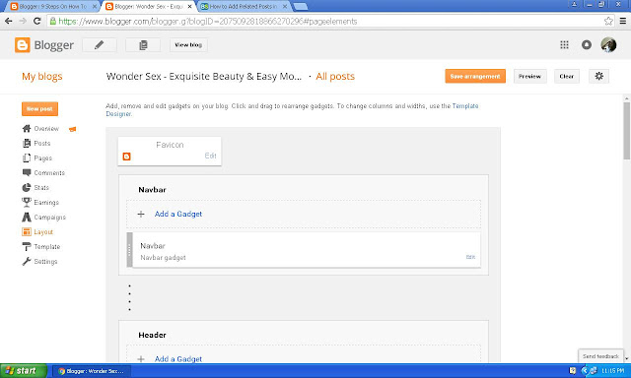Go forward with the browser forward arrow
The width and height of the screenshot is (631, 378).
point(23,21)
